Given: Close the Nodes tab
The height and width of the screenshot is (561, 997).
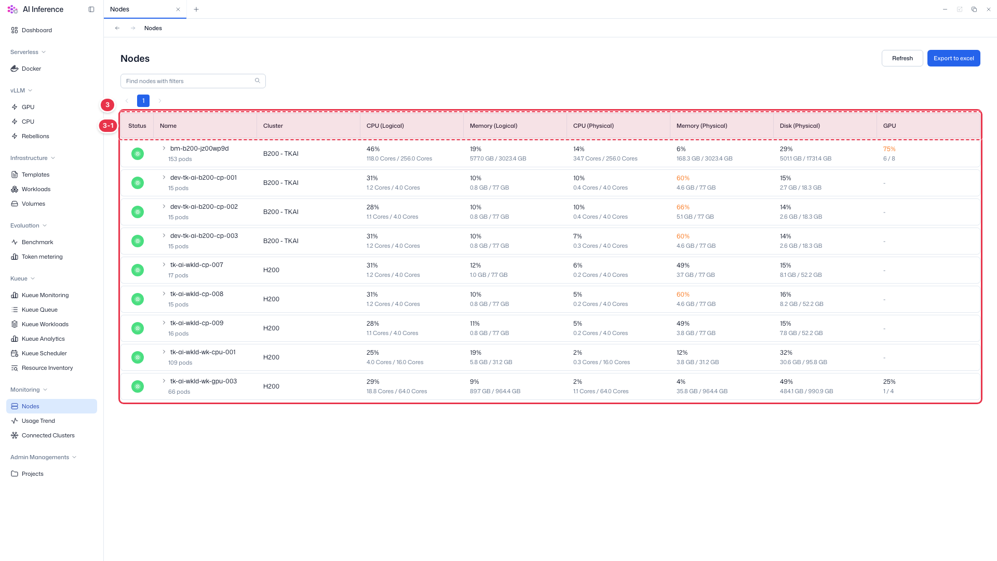Looking at the screenshot, I should coord(178,9).
